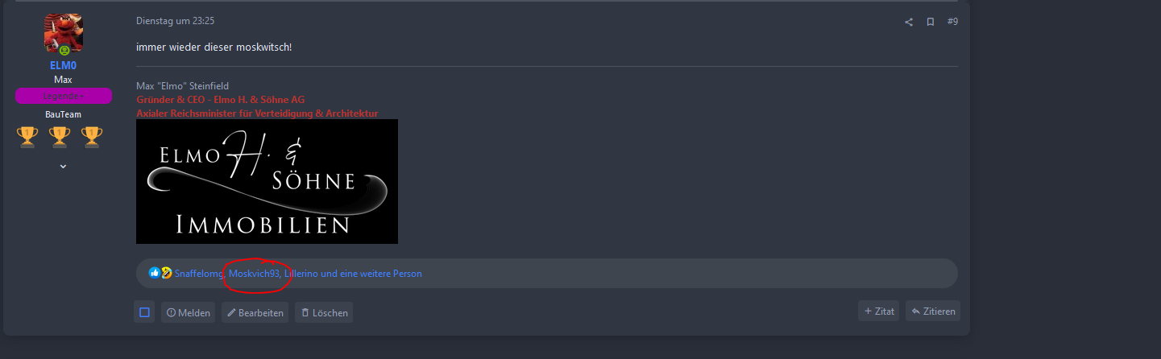Click the middle trophy icon
Viewport: 1161px width, 359px height.
tap(60, 137)
